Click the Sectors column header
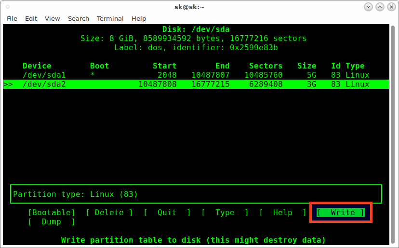 tap(266, 66)
